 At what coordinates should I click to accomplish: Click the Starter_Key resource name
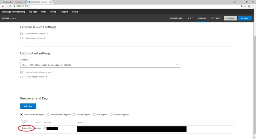point(26,128)
